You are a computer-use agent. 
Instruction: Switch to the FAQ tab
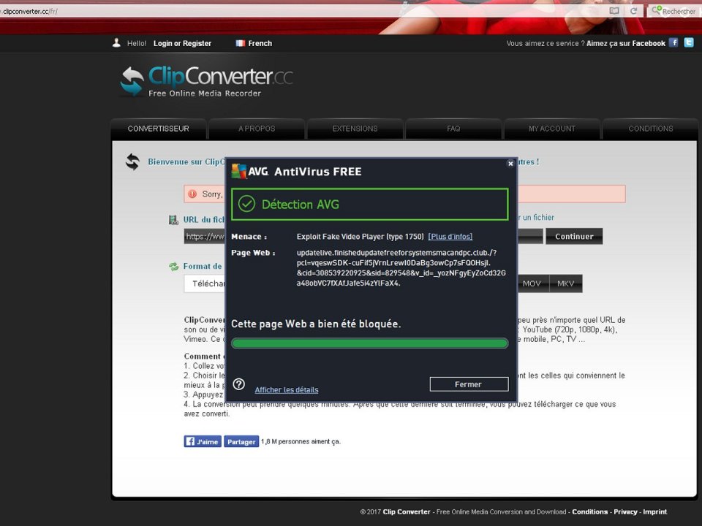click(453, 128)
